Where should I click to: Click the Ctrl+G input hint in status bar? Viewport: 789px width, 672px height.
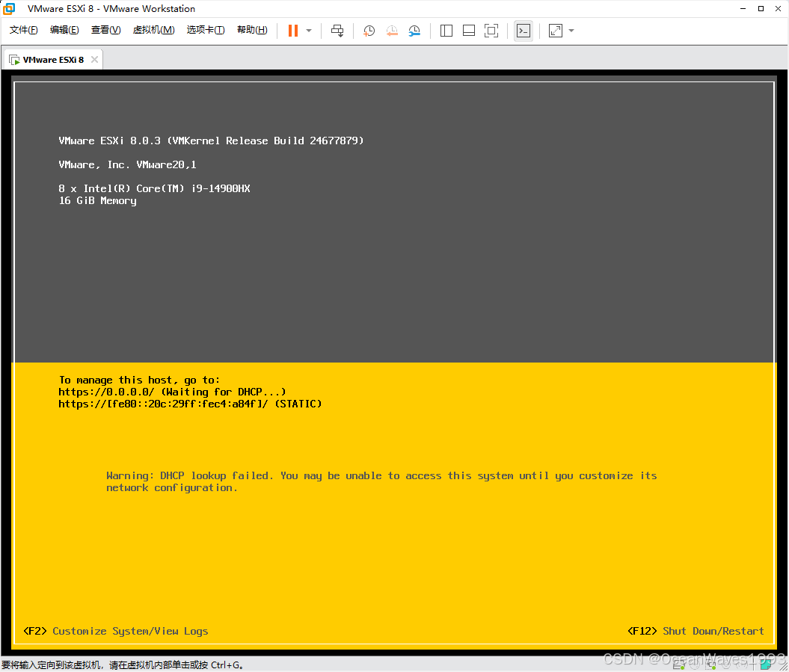[123, 665]
